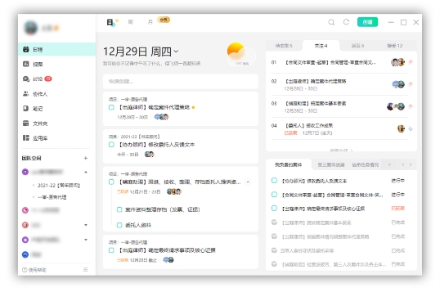Open the 协作人 collaborators icon
Image resolution: width=440 pixels, height=301 pixels.
(x=26, y=94)
